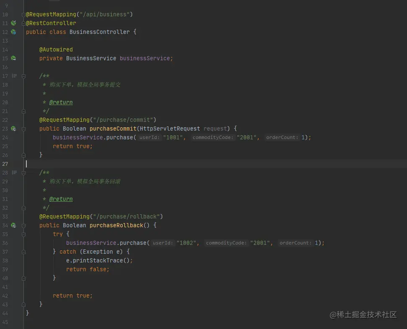This screenshot has width=407, height=329.
Task: Toggle rendered doc comment icon on line 28
Action: pos(15,172)
